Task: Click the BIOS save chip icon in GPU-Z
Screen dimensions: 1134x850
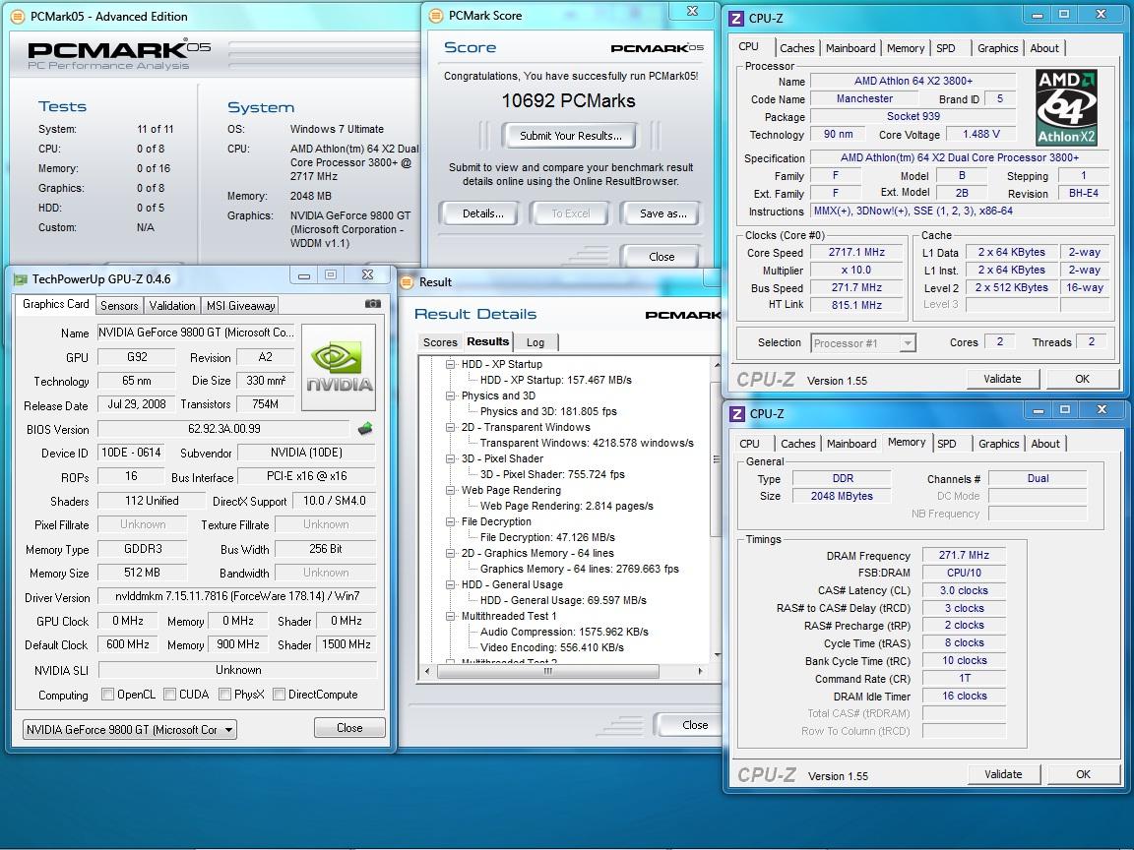Action: coord(365,429)
